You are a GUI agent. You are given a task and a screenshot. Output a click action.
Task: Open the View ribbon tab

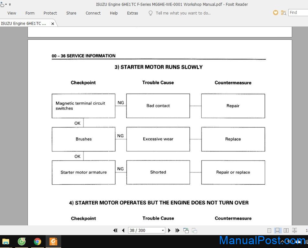12,13
